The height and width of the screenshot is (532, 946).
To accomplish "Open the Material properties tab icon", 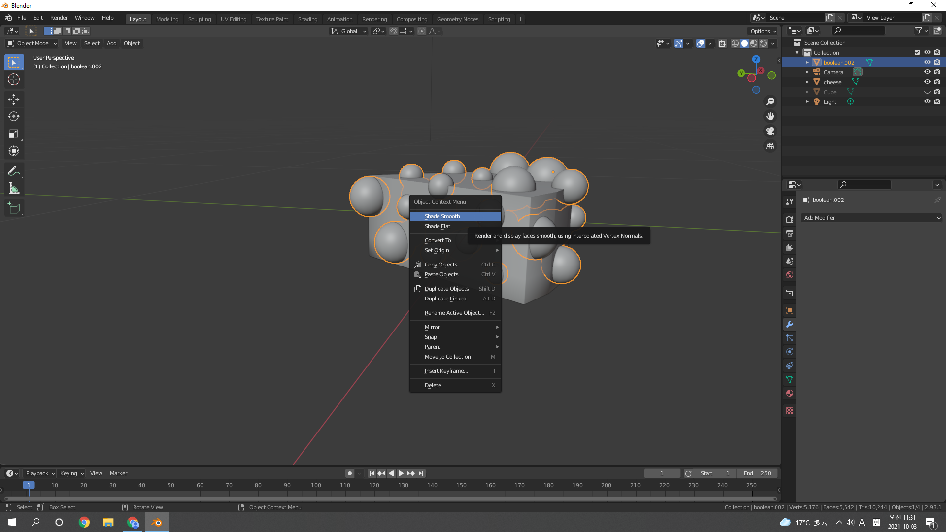I will click(790, 393).
